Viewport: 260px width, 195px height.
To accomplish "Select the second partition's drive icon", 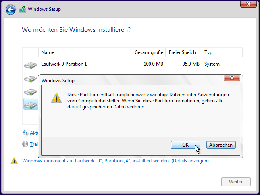I will 30,79.
